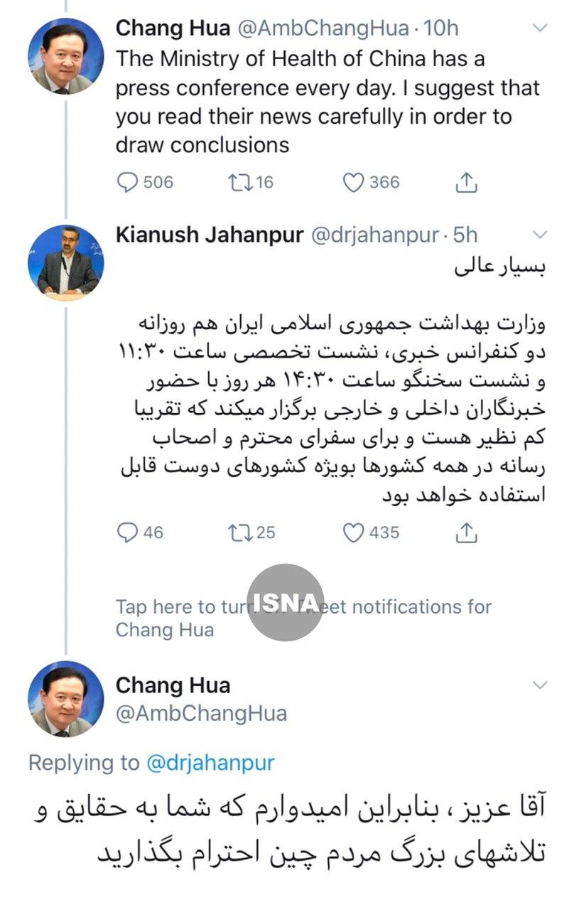Open options chevron on Chang Hua's reply tweet

click(540, 685)
